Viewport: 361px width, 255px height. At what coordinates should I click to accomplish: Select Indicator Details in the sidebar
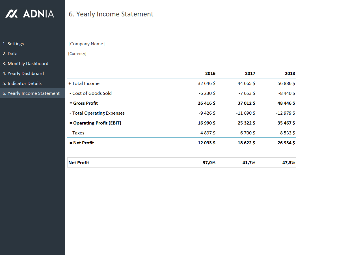click(x=22, y=83)
